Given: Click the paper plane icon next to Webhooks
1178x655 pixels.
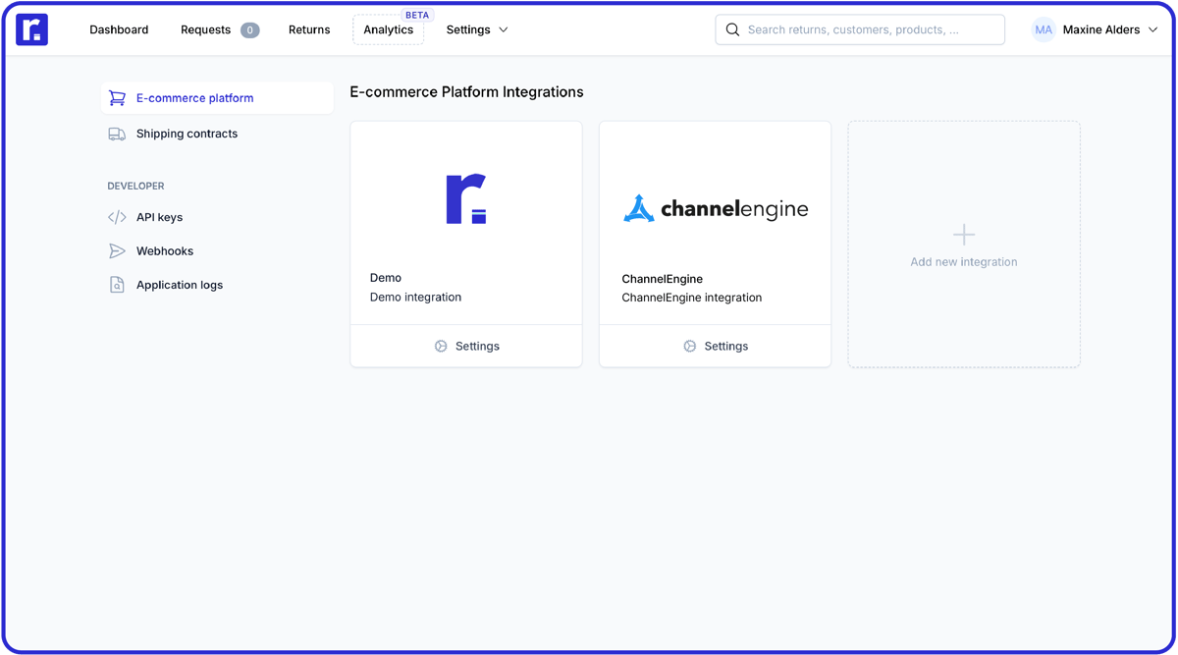Looking at the screenshot, I should [x=117, y=250].
